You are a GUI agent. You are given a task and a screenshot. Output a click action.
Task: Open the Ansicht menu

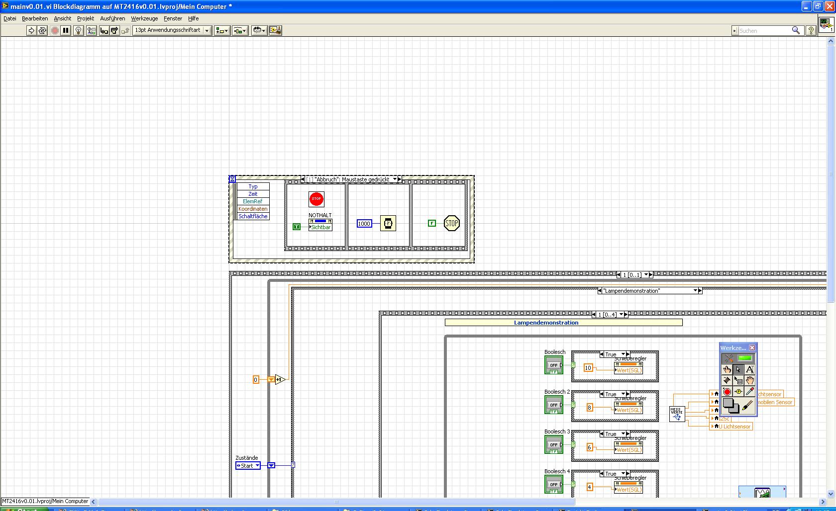[x=63, y=18]
